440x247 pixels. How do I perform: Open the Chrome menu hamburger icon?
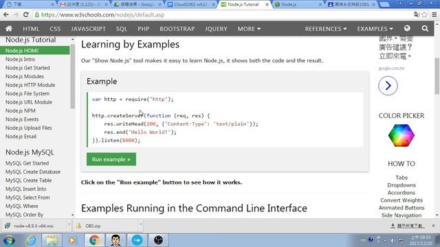click(x=434, y=15)
